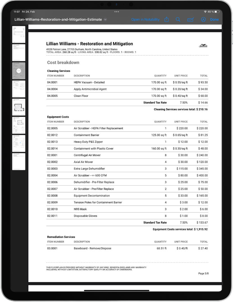
Task: Select 'HEPA Vacuum - Detailed' description
Action: pos(89,82)
